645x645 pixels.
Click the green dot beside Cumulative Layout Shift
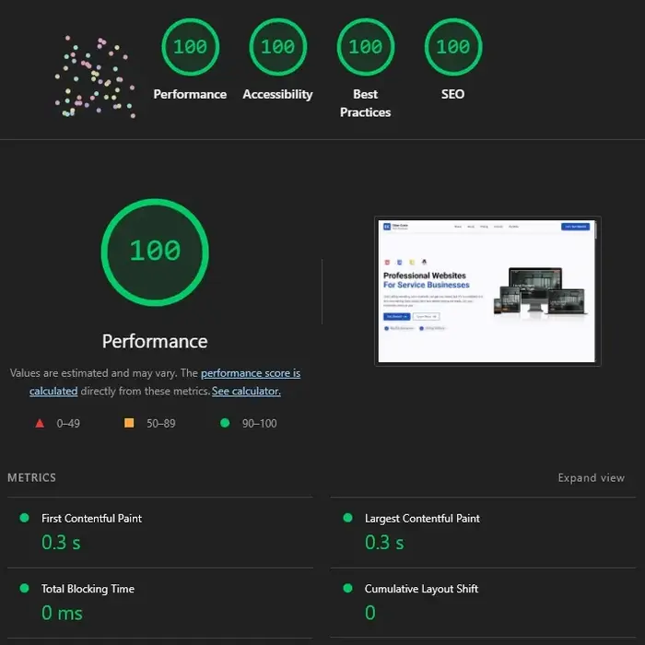point(347,588)
